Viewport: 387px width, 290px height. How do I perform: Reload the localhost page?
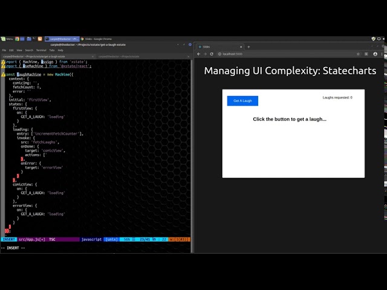[212, 54]
